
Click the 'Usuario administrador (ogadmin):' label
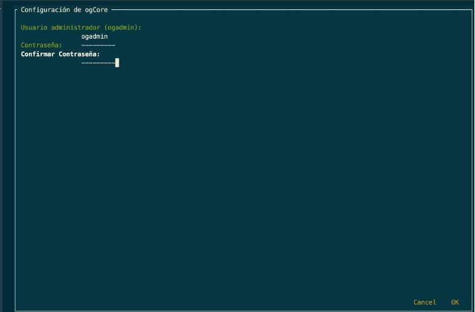click(81, 28)
